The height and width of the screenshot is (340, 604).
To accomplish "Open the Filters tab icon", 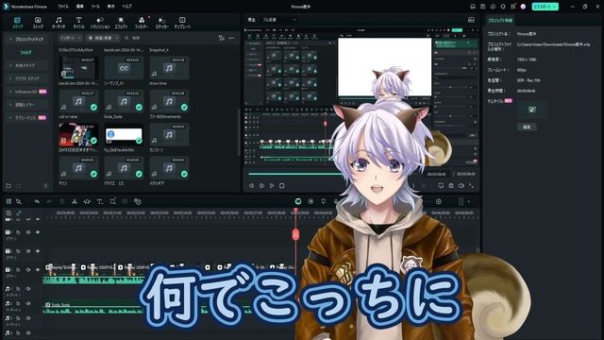I will [142, 23].
